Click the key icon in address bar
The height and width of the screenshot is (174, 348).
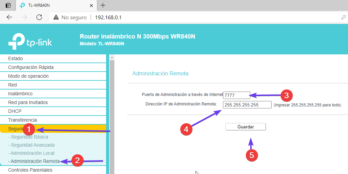pyautogui.click(x=343, y=18)
